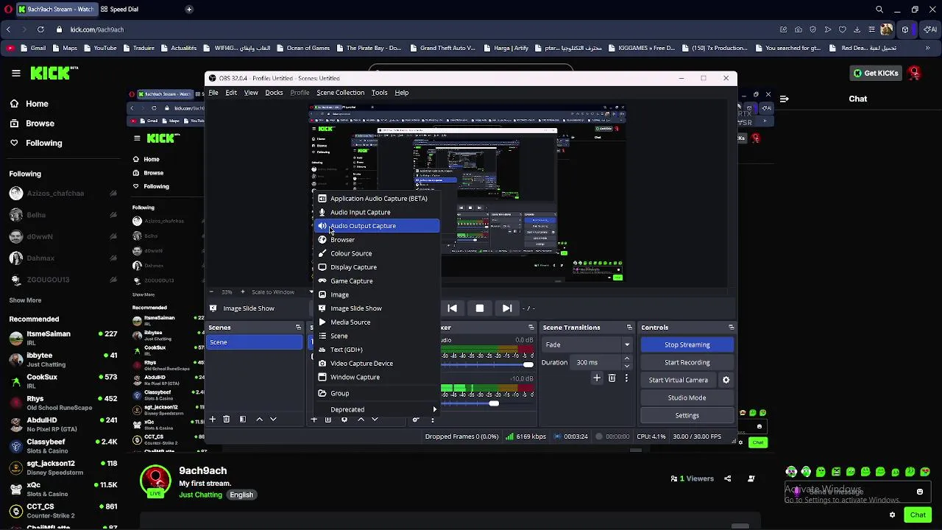
Task: Open the Kick hamburger sidebar menu
Action: click(15, 73)
